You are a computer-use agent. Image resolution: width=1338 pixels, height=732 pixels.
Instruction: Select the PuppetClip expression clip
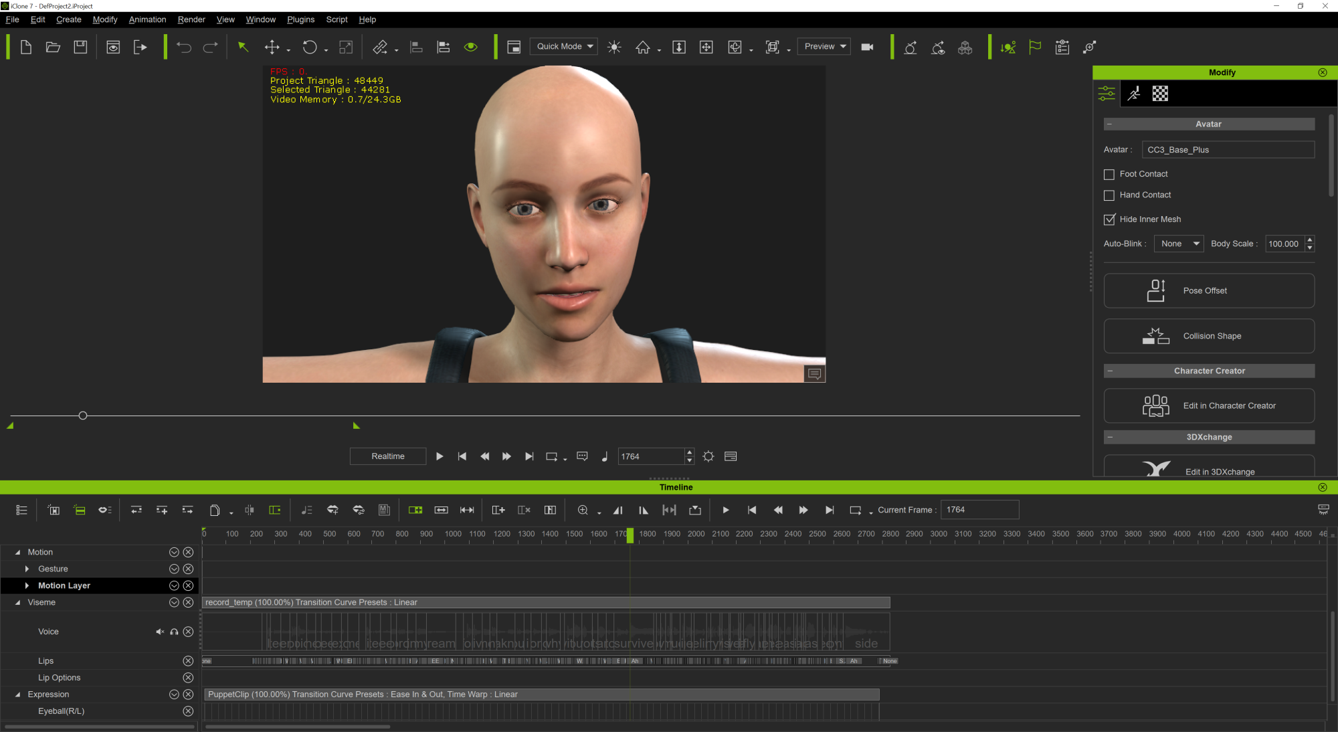click(541, 695)
